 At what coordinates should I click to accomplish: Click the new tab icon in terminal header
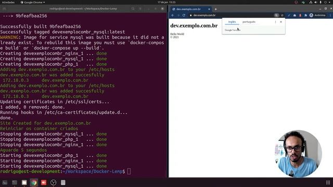pos(4,9)
